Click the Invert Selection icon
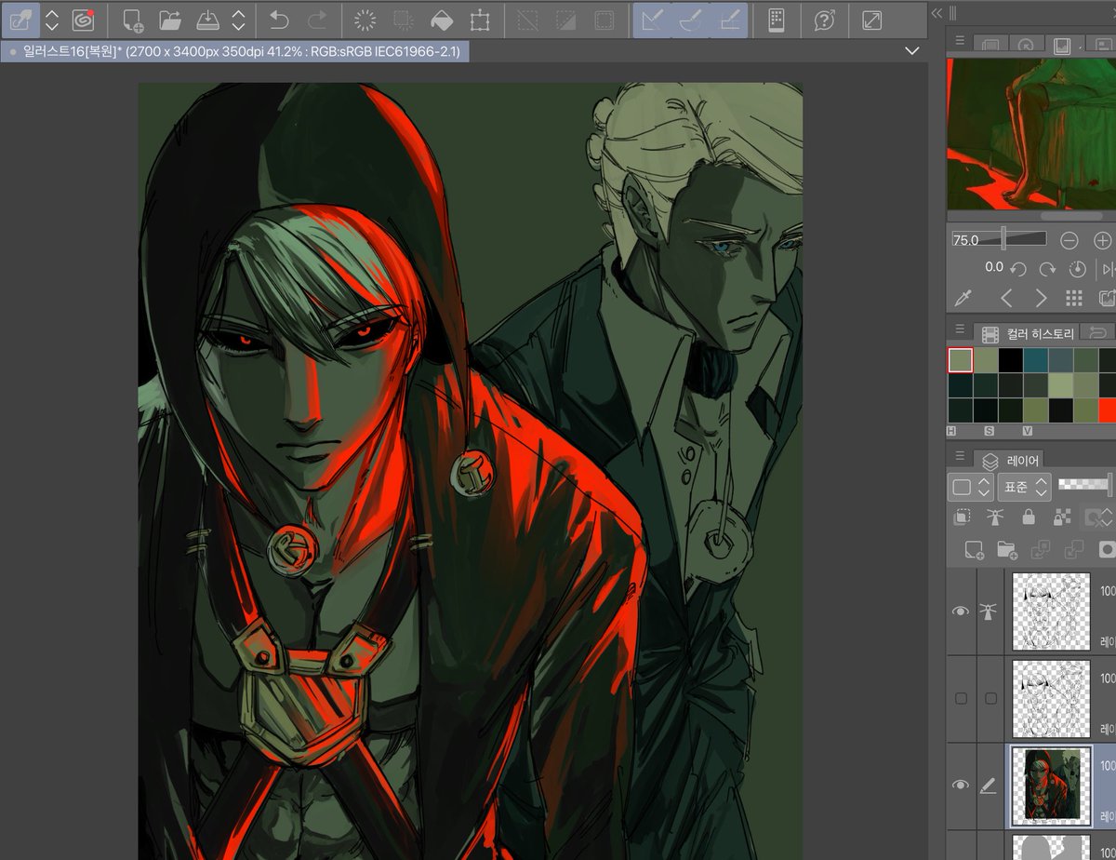This screenshot has height=860, width=1116. [565, 20]
